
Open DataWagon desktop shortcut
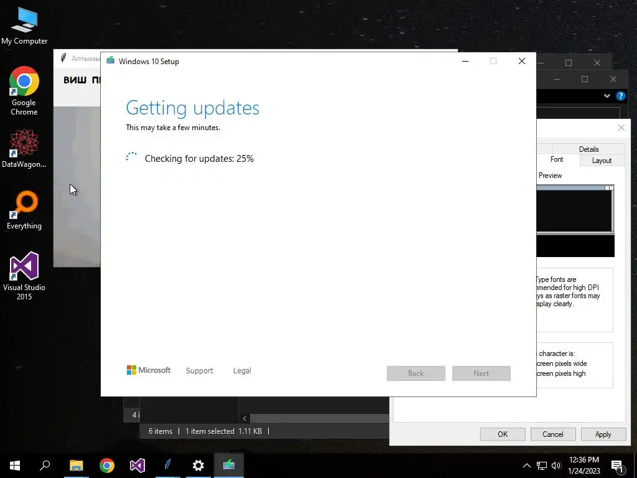pyautogui.click(x=24, y=148)
